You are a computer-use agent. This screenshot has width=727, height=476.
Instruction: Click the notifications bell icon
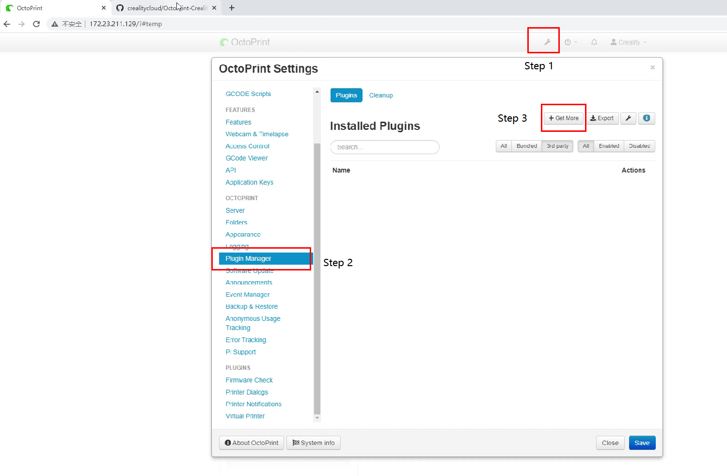click(594, 42)
